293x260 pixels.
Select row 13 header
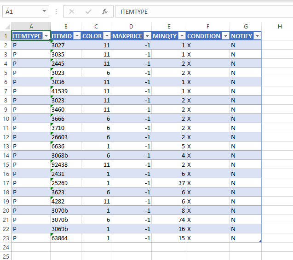click(6, 146)
